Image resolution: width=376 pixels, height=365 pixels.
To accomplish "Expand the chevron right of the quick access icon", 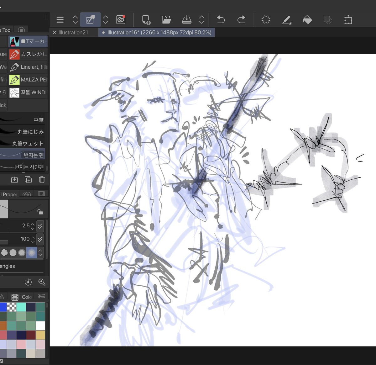I will tap(106, 20).
